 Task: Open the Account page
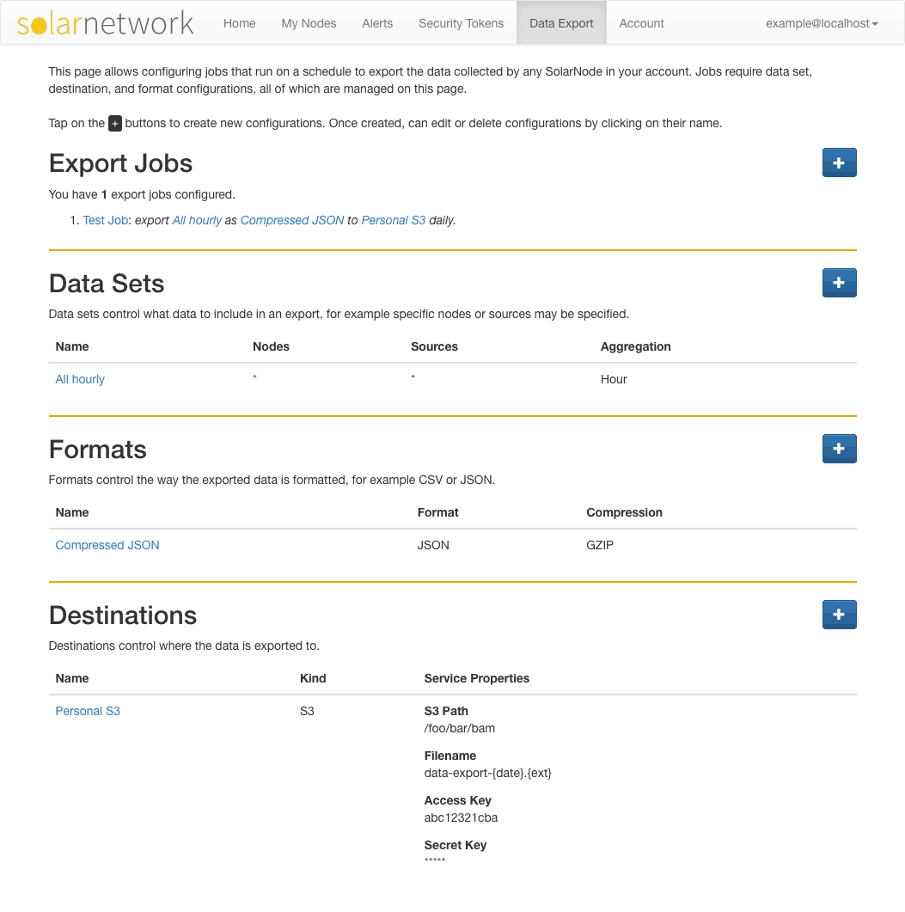641,23
